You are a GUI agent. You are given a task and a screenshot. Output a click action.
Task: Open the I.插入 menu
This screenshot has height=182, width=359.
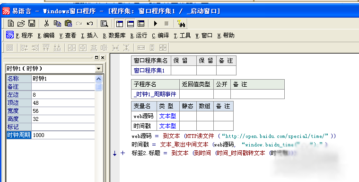tap(89, 36)
